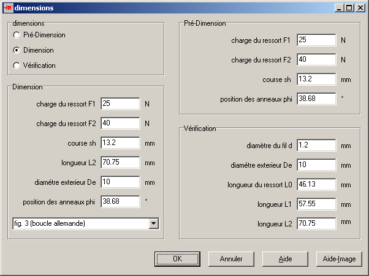This screenshot has height=276, width=369.
Task: Click the Dimension diamétre exterieur De field
Action: point(120,182)
